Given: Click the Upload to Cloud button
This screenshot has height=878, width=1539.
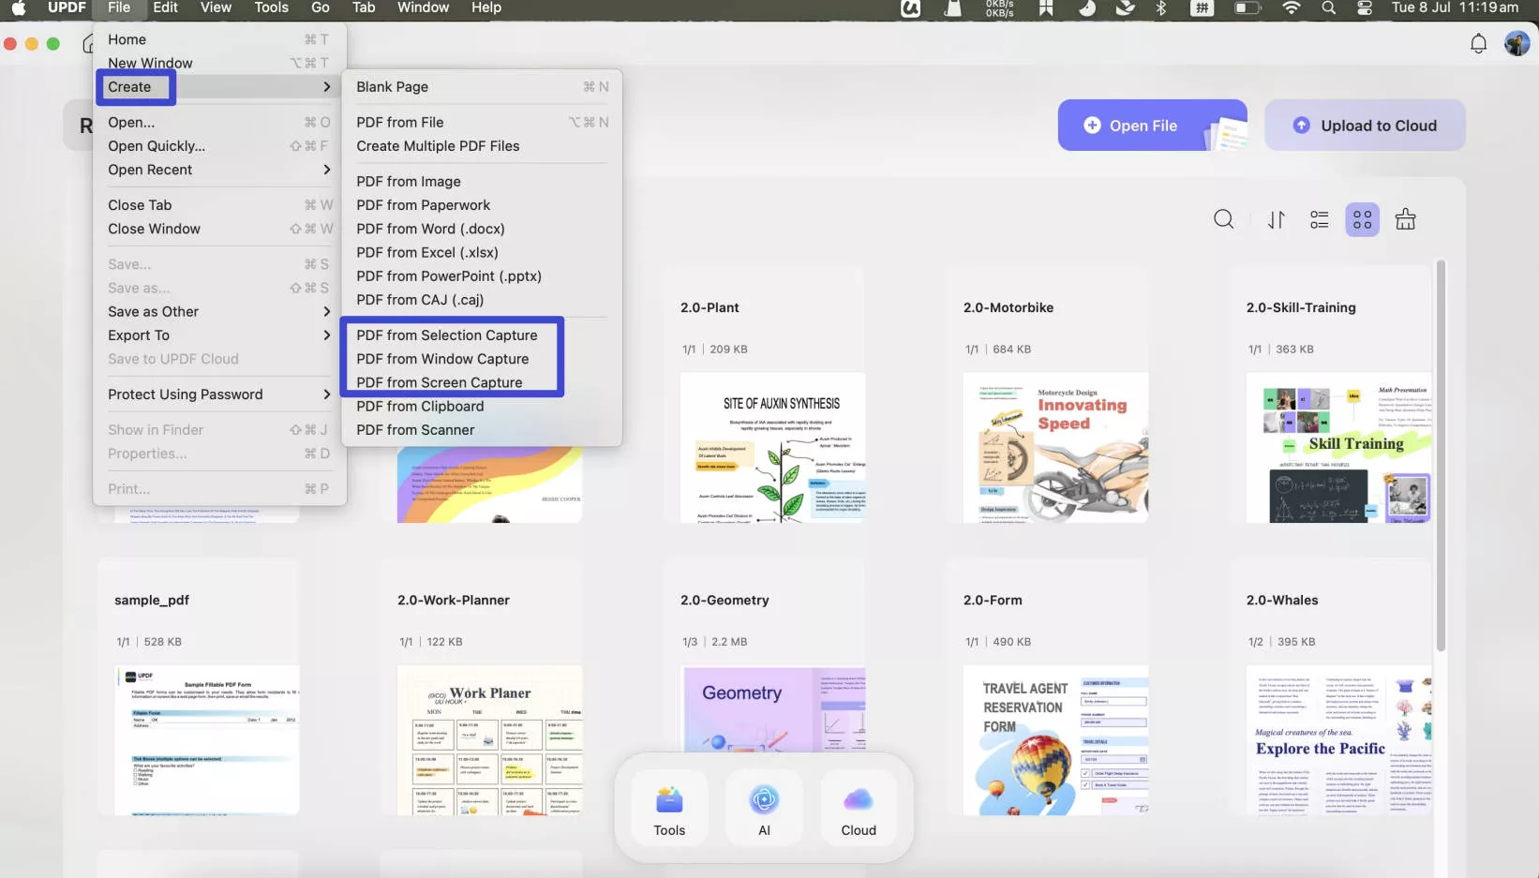Looking at the screenshot, I should [1366, 125].
